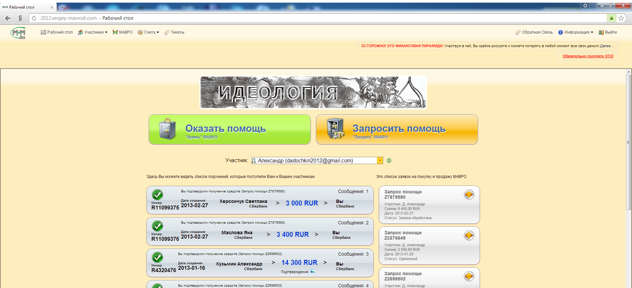Open the Подтверждение attachment icon

click(313, 271)
